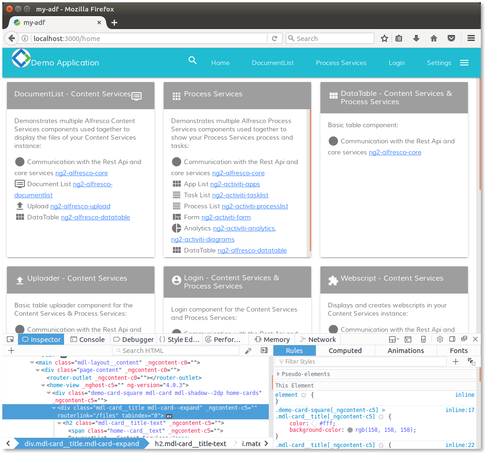485x453 pixels.
Task: Follow the ng2-activiti-tasklist link
Action: coord(240,195)
